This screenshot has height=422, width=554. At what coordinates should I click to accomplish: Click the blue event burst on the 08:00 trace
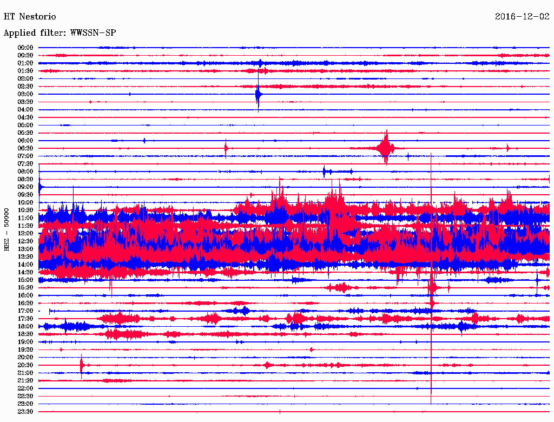(x=326, y=172)
